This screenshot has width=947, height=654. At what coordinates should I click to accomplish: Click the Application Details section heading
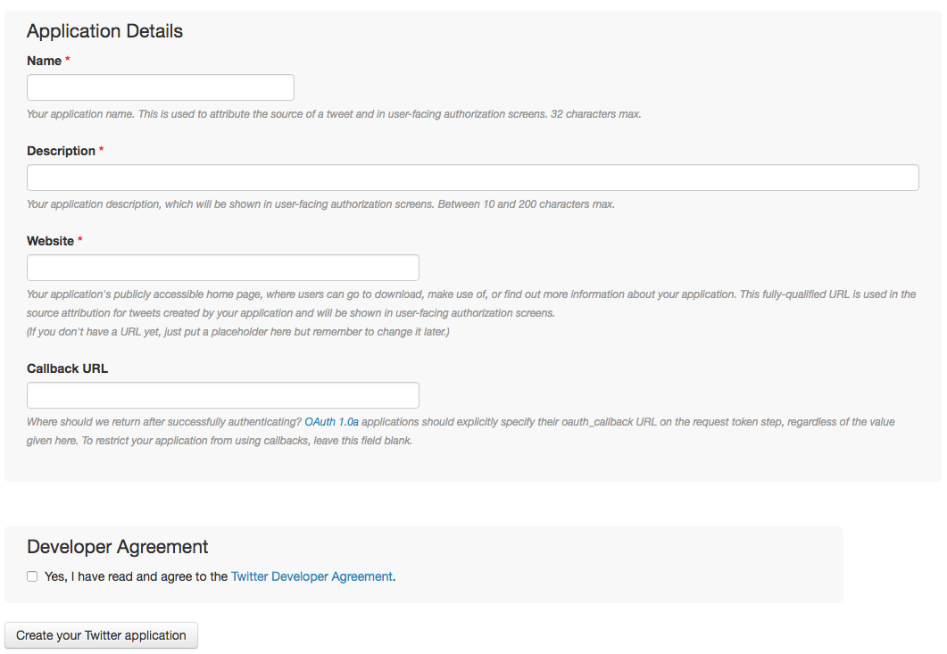click(104, 31)
